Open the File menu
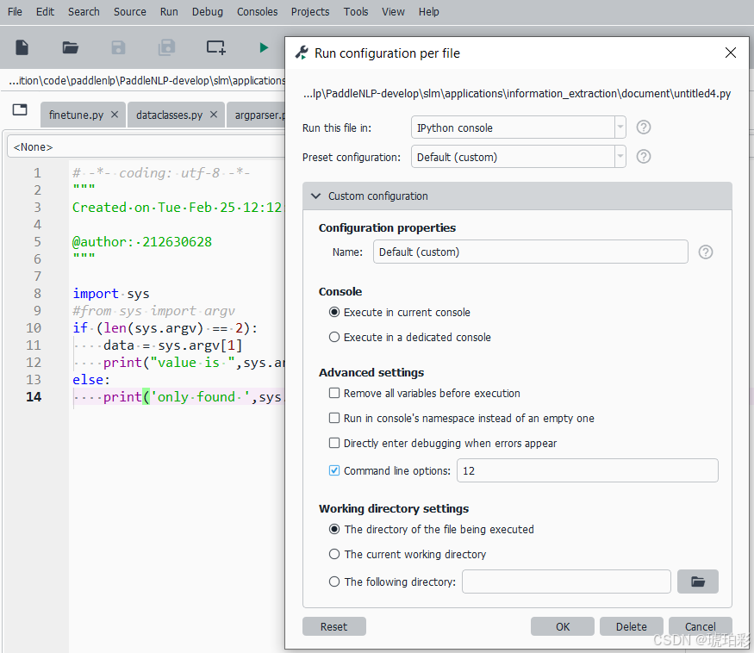This screenshot has height=653, width=754. pyautogui.click(x=15, y=11)
